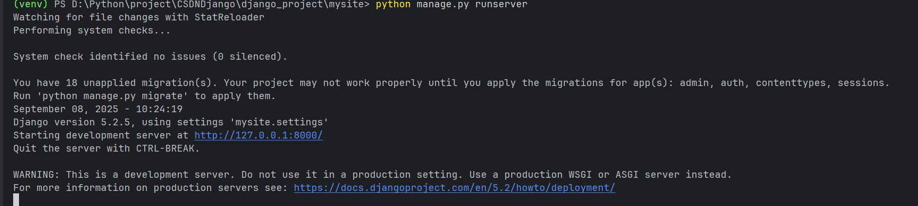This screenshot has height=206, width=918.
Task: Click the 'Starting development server at' text
Action: click(101, 136)
